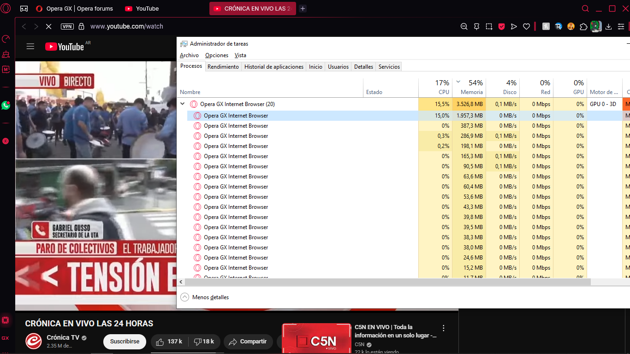Switch to the Servicios tab

click(x=389, y=67)
